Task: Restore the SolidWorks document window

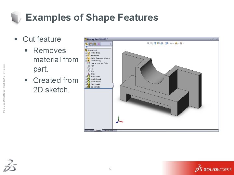Action: tap(214, 40)
